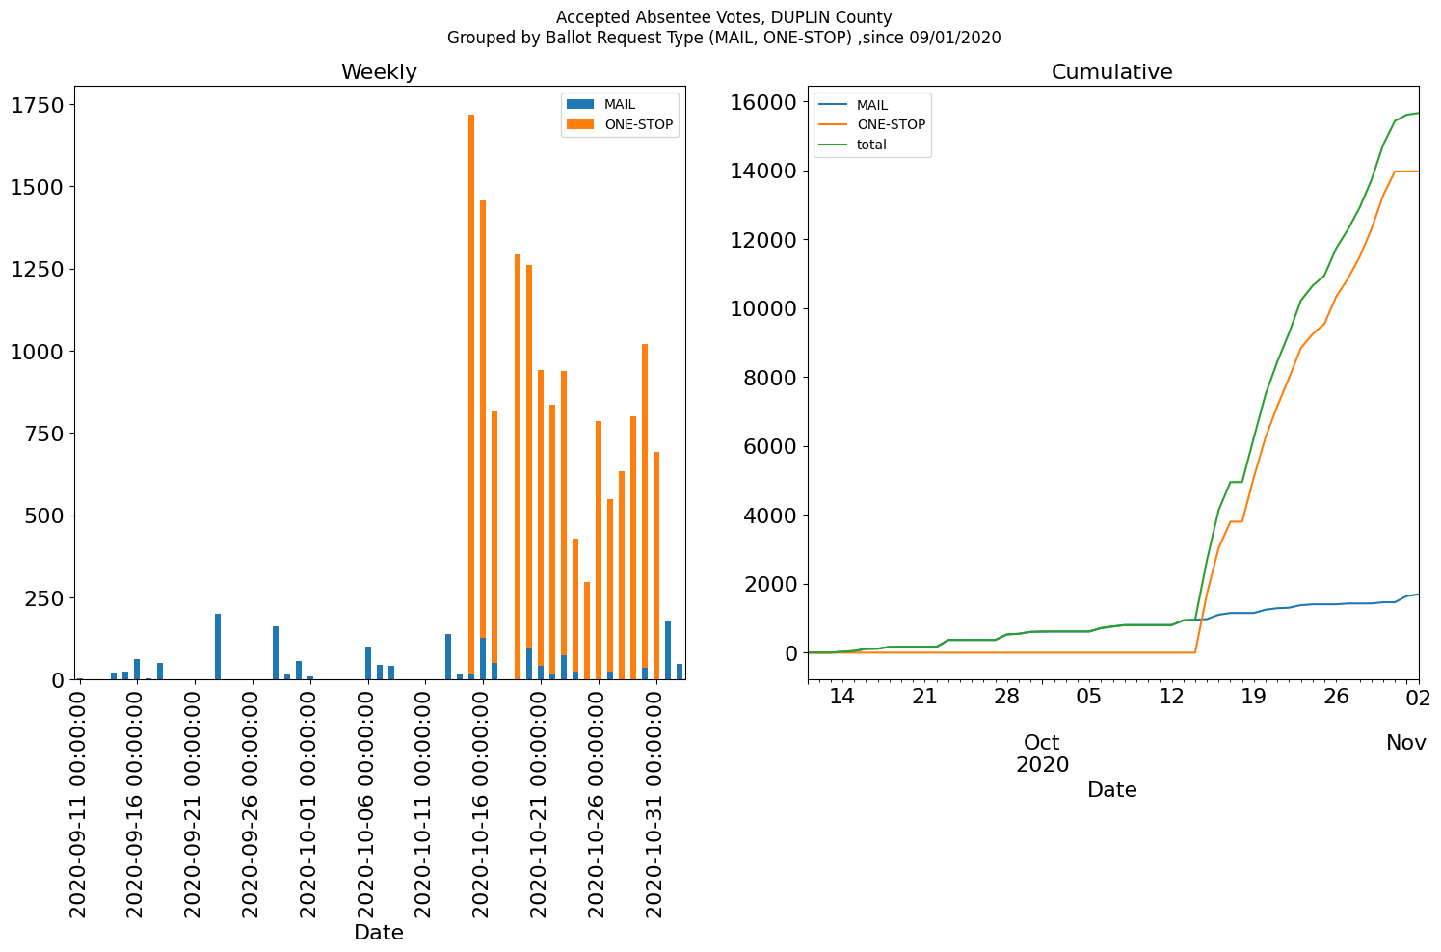Viewport: 1441px width, 952px height.
Task: Click the "MAIL" label in the Cumulative legend
Action: coord(872,105)
